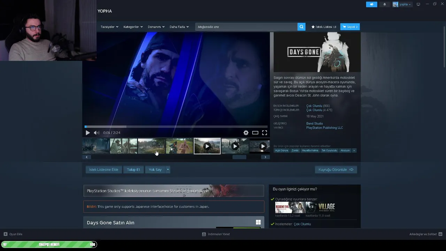Click the Days Gone Satın Alın heading
Screen dimensions: 446x251
tap(110, 222)
